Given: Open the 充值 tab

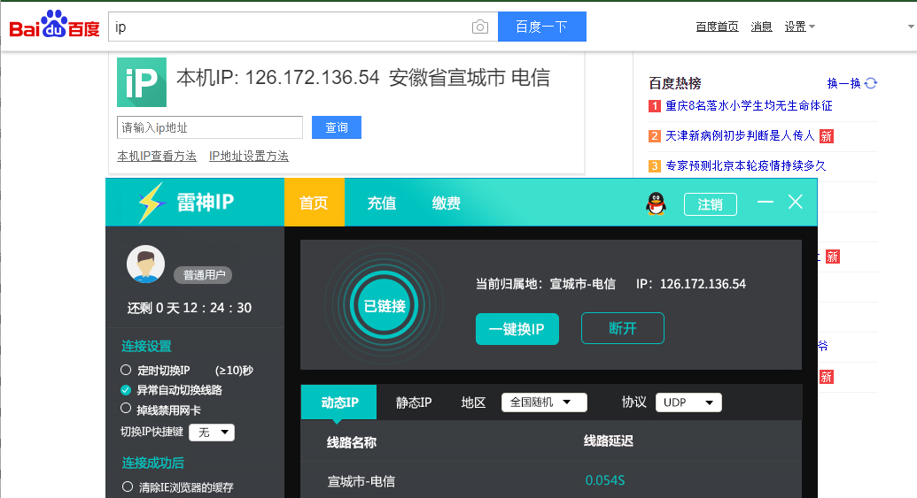Looking at the screenshot, I should point(381,203).
